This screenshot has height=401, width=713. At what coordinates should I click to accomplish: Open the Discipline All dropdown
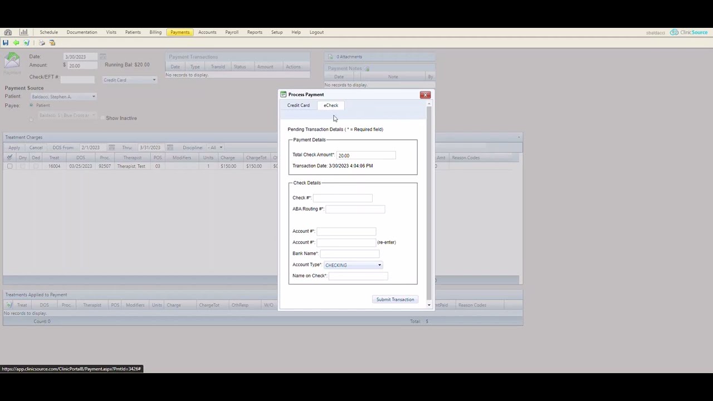(x=214, y=148)
